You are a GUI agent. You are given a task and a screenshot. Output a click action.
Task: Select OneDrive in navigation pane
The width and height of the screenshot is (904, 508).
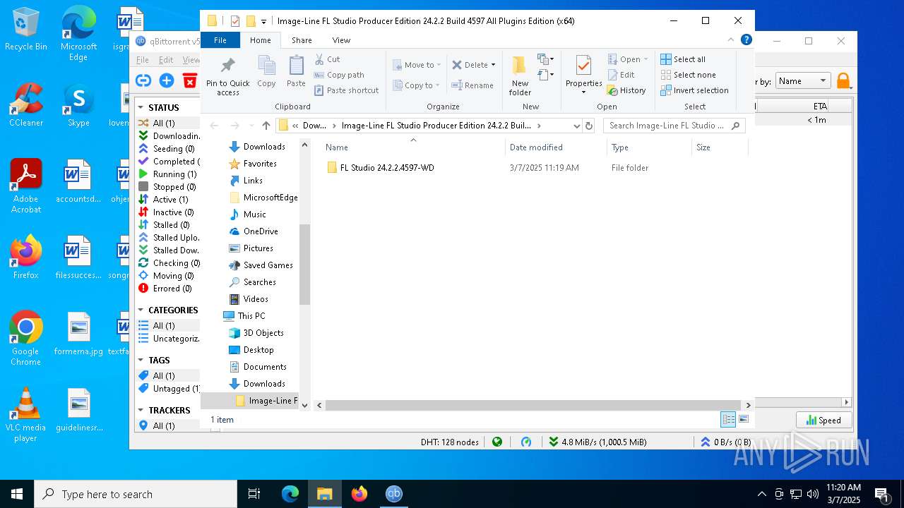tap(261, 231)
